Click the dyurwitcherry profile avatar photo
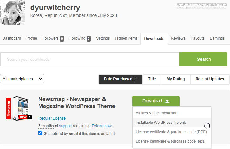This screenshot has height=149, width=230. tap(13, 13)
